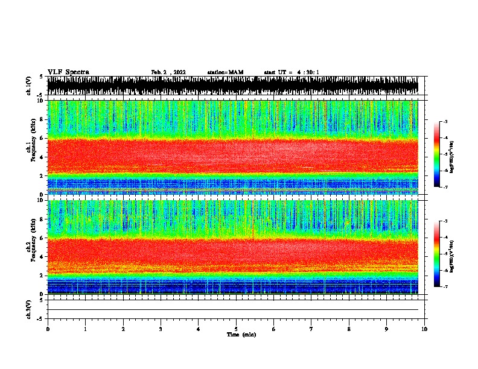Click the "-3" label on ch.2 color bar
The width and height of the screenshot is (478, 369).
[x=445, y=221]
